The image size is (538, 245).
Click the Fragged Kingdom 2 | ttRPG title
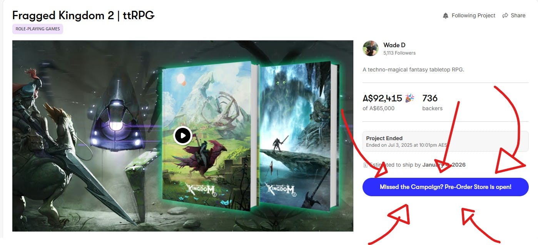[x=84, y=15]
